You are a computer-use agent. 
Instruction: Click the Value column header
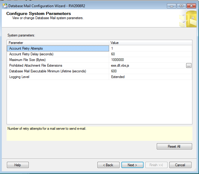pyautogui.click(x=150, y=43)
